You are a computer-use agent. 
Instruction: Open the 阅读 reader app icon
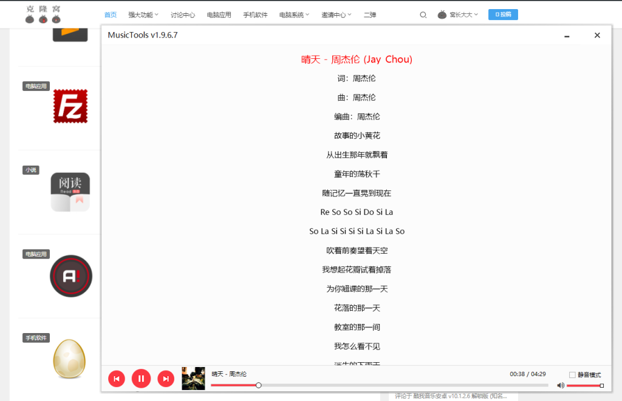click(x=70, y=192)
